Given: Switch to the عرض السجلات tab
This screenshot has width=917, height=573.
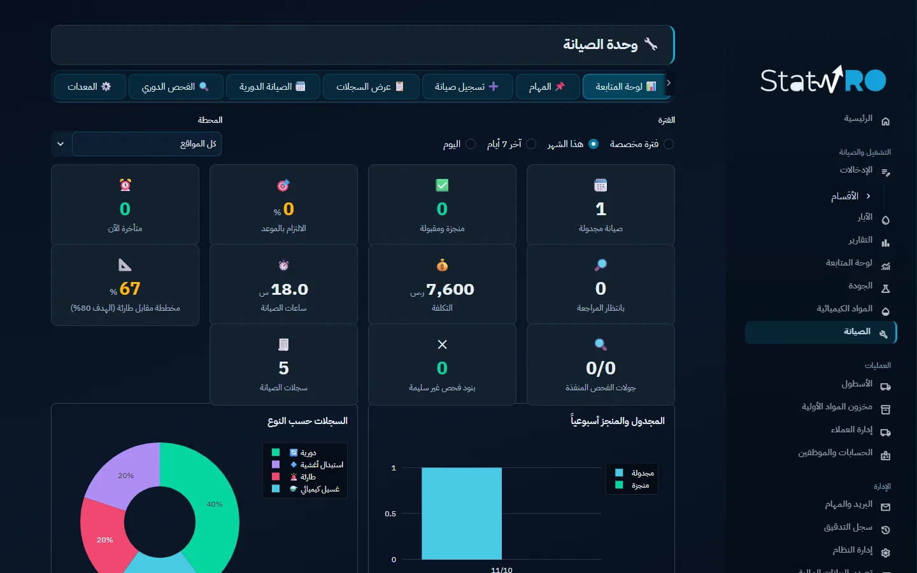Looking at the screenshot, I should pos(371,87).
